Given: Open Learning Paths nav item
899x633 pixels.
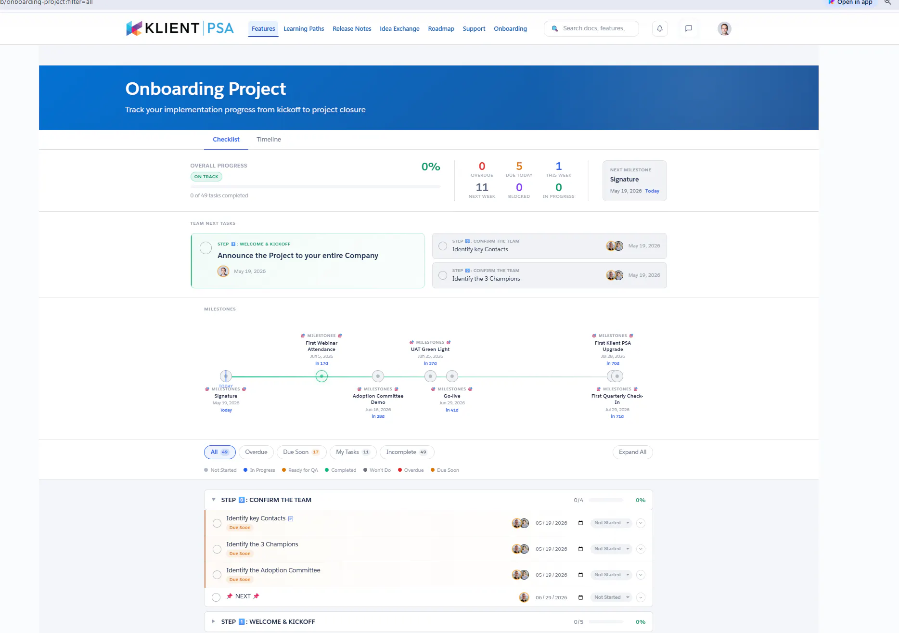Looking at the screenshot, I should (x=304, y=29).
